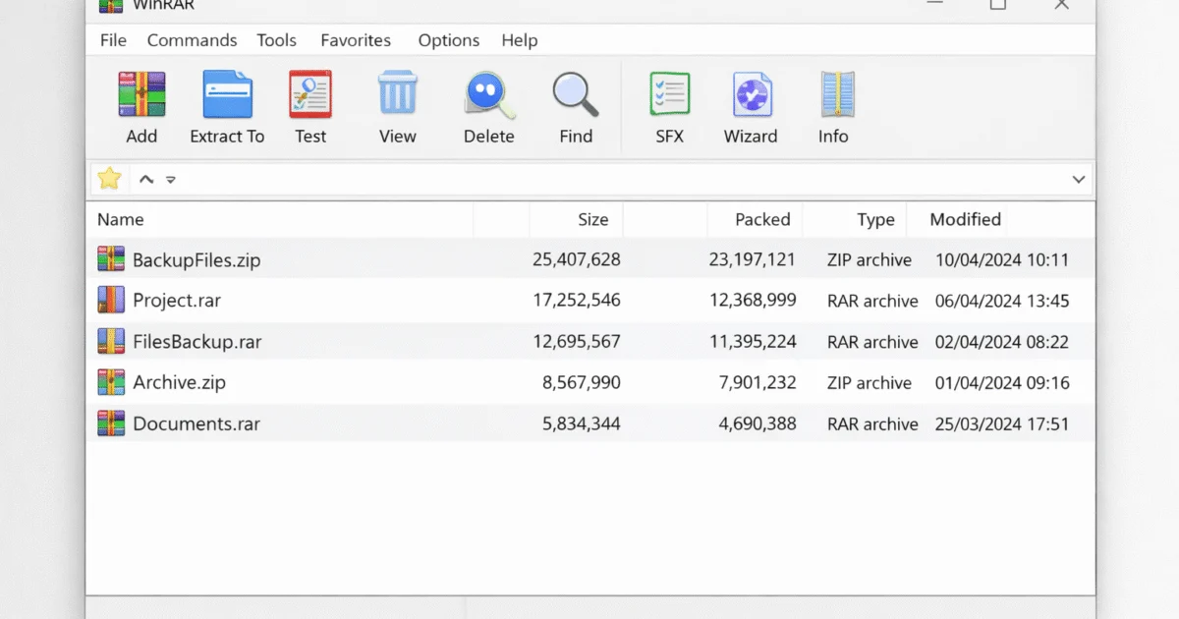
Task: Click the Add toolbar icon
Action: [x=141, y=95]
